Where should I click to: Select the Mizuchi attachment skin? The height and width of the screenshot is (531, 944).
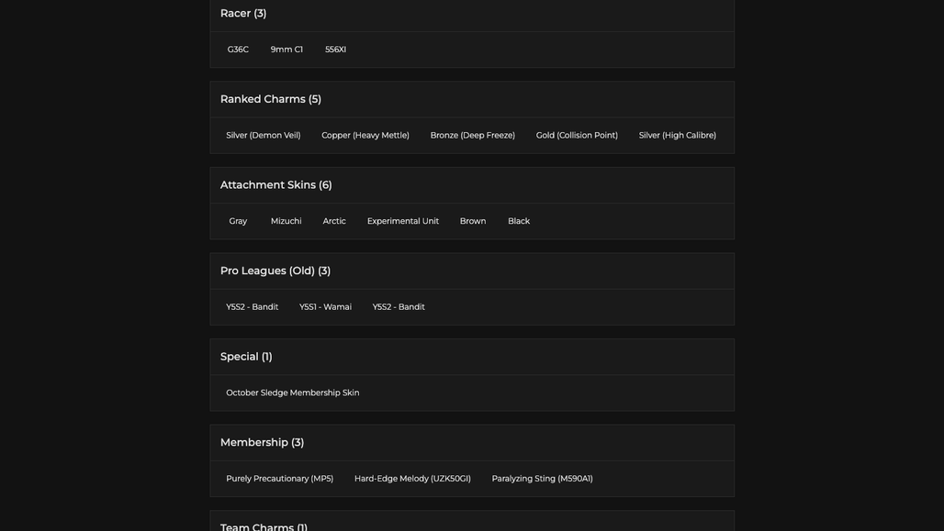tap(286, 221)
